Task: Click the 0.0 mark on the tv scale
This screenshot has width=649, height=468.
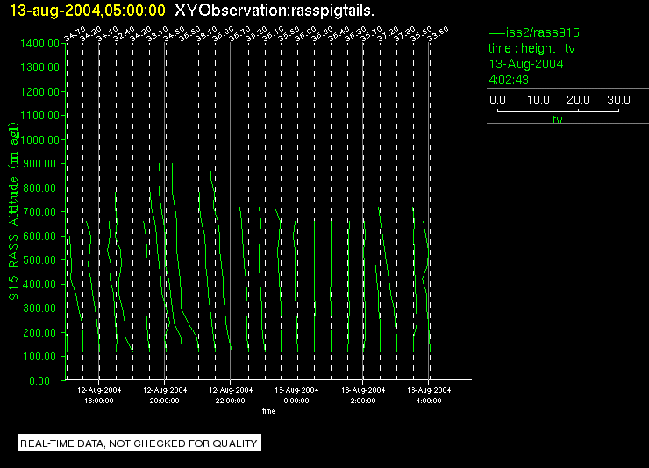Action: (x=497, y=100)
